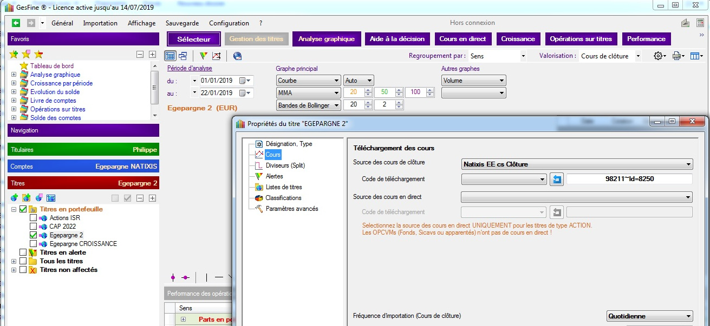Open the Importation menu
Image resolution: width=710 pixels, height=326 pixels.
point(100,23)
